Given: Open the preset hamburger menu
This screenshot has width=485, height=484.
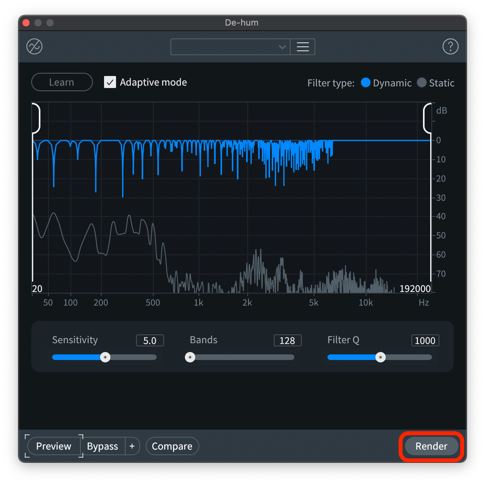Looking at the screenshot, I should tap(303, 47).
